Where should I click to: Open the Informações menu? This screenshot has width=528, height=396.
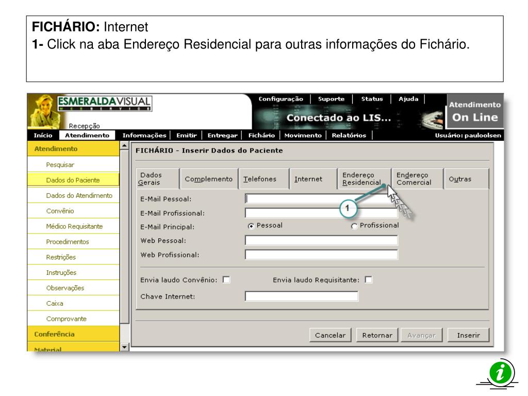144,136
